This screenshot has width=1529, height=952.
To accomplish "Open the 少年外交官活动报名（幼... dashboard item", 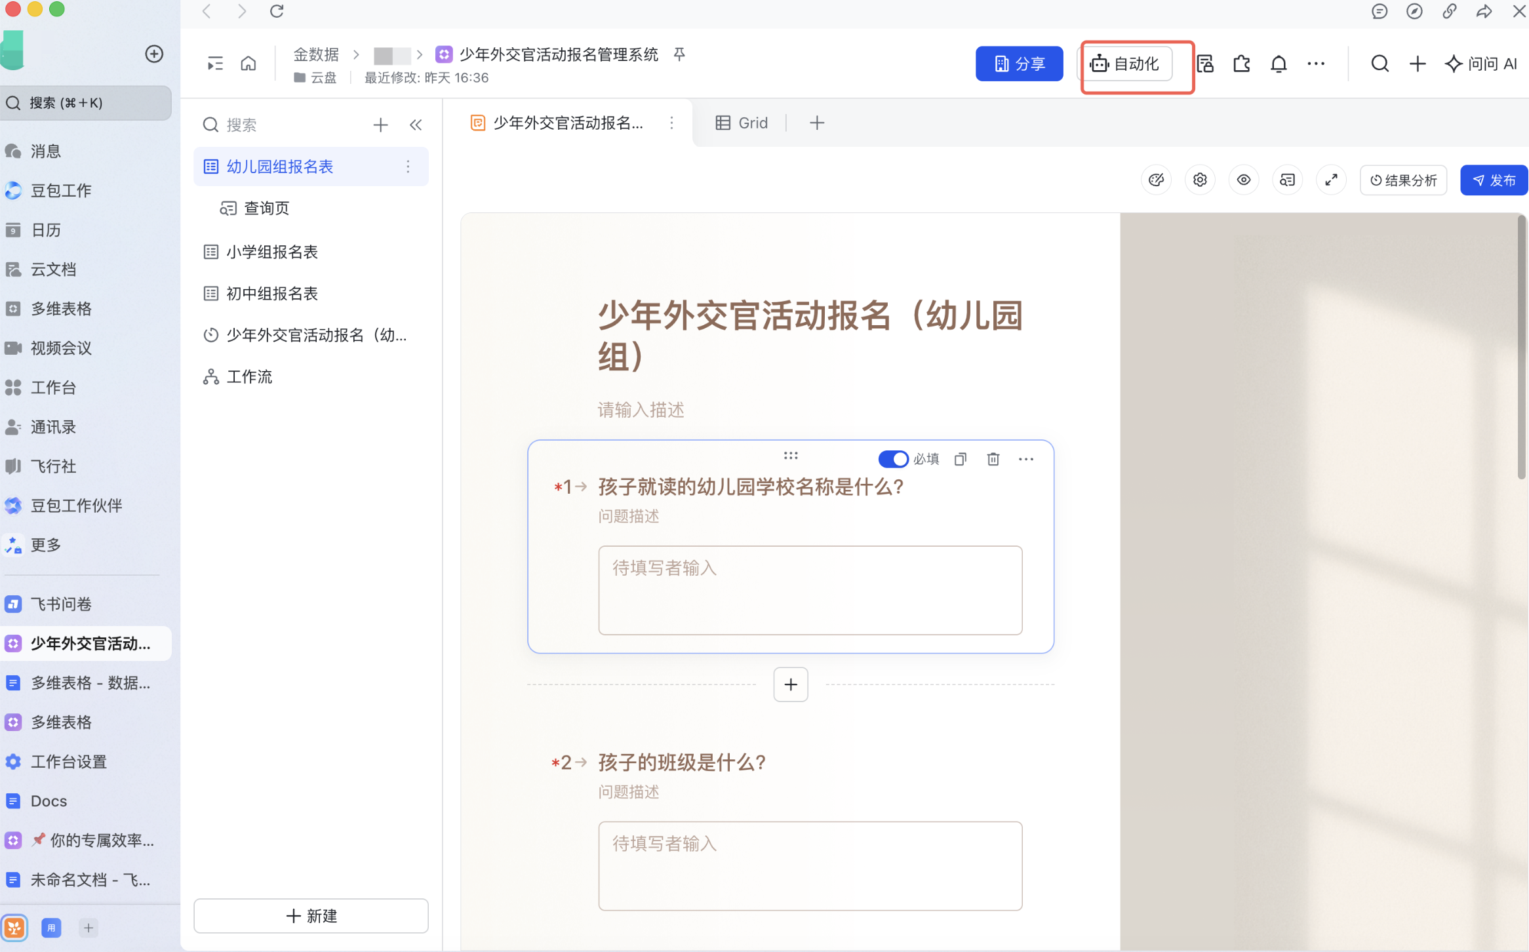I will 311,335.
